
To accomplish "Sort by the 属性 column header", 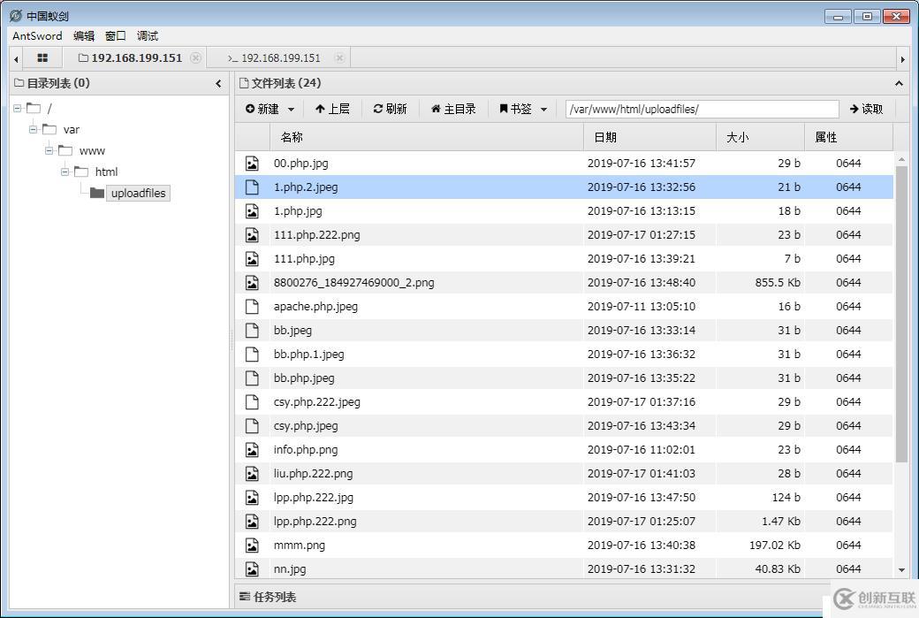I will pos(848,137).
